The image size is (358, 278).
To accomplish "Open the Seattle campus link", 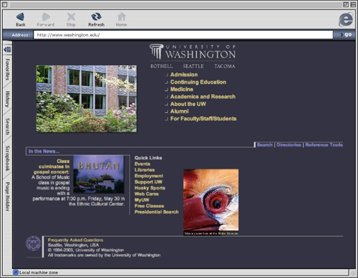I will (x=193, y=66).
